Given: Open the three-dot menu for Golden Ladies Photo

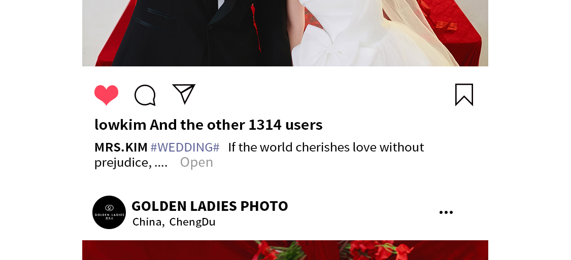Looking at the screenshot, I should click(446, 212).
